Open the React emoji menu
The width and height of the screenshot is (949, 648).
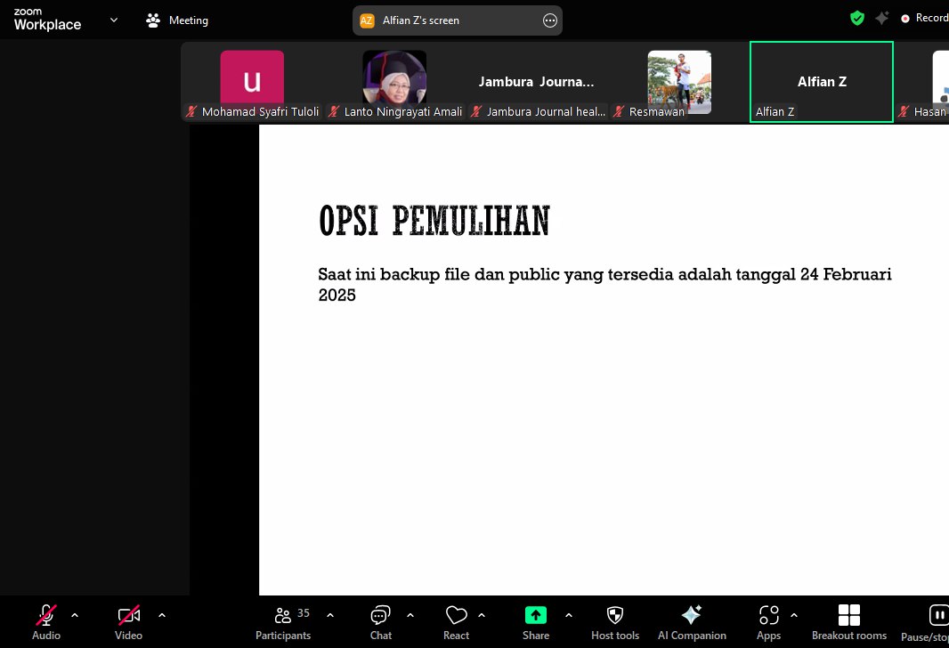click(457, 622)
